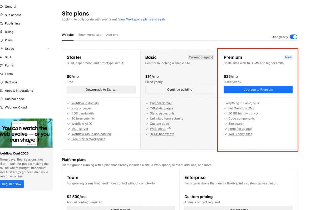This screenshot has height=210, width=316.
Task: Click Downgrade to Starter button
Action: tap(101, 89)
